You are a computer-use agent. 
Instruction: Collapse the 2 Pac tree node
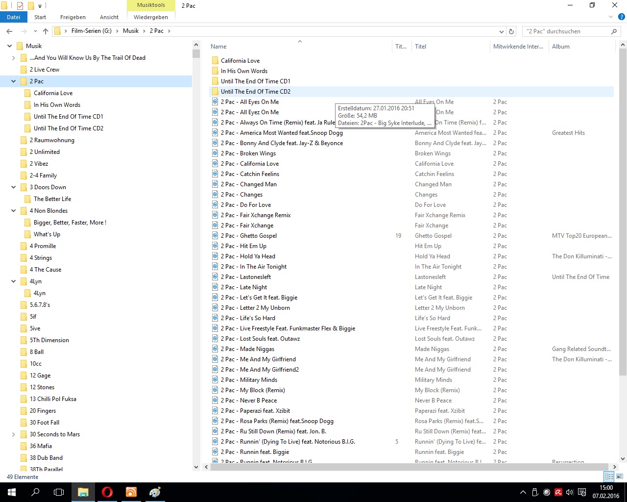(13, 81)
